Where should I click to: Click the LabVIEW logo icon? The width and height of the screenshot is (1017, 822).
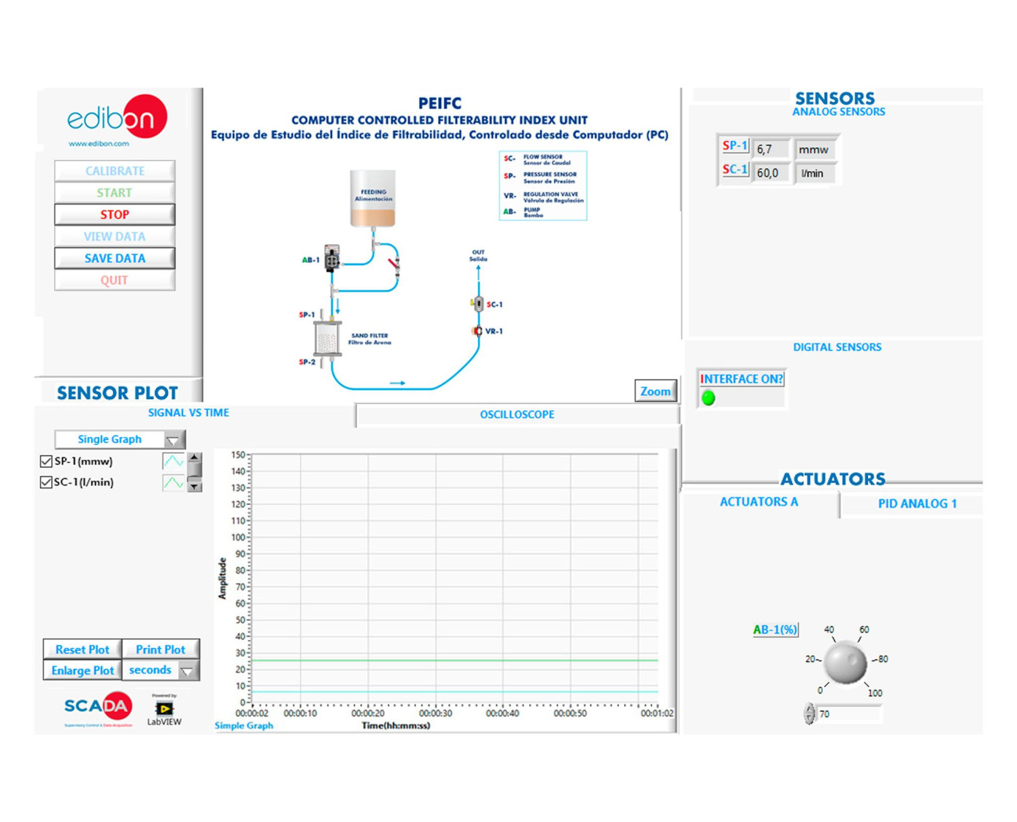tap(164, 709)
